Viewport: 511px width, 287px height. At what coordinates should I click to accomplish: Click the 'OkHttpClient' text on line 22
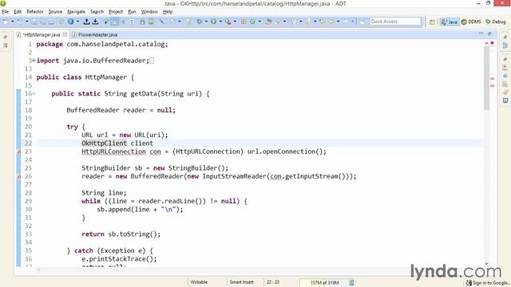(104, 143)
